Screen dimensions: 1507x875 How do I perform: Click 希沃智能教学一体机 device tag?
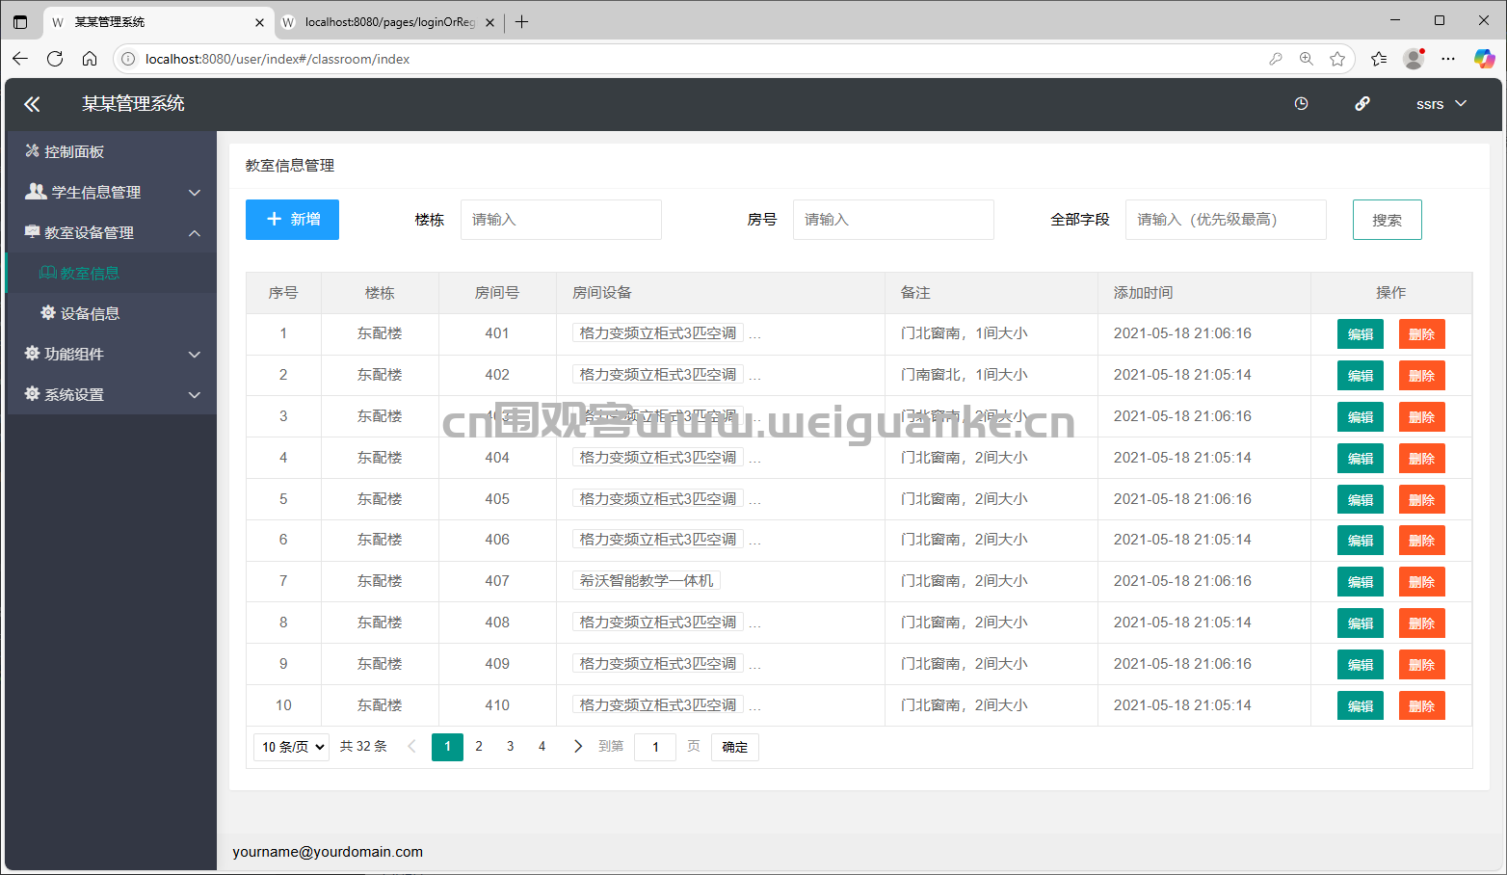647,580
